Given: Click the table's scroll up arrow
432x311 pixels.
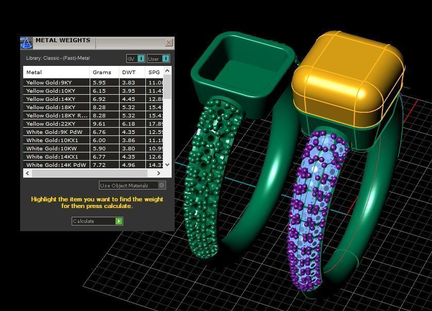Looking at the screenshot, I should pos(167,71).
